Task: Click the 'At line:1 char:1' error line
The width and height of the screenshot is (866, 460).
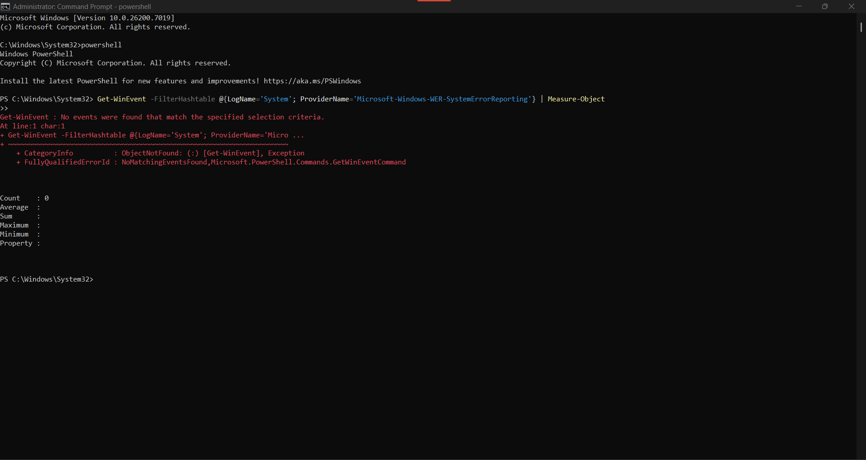Action: pos(32,126)
